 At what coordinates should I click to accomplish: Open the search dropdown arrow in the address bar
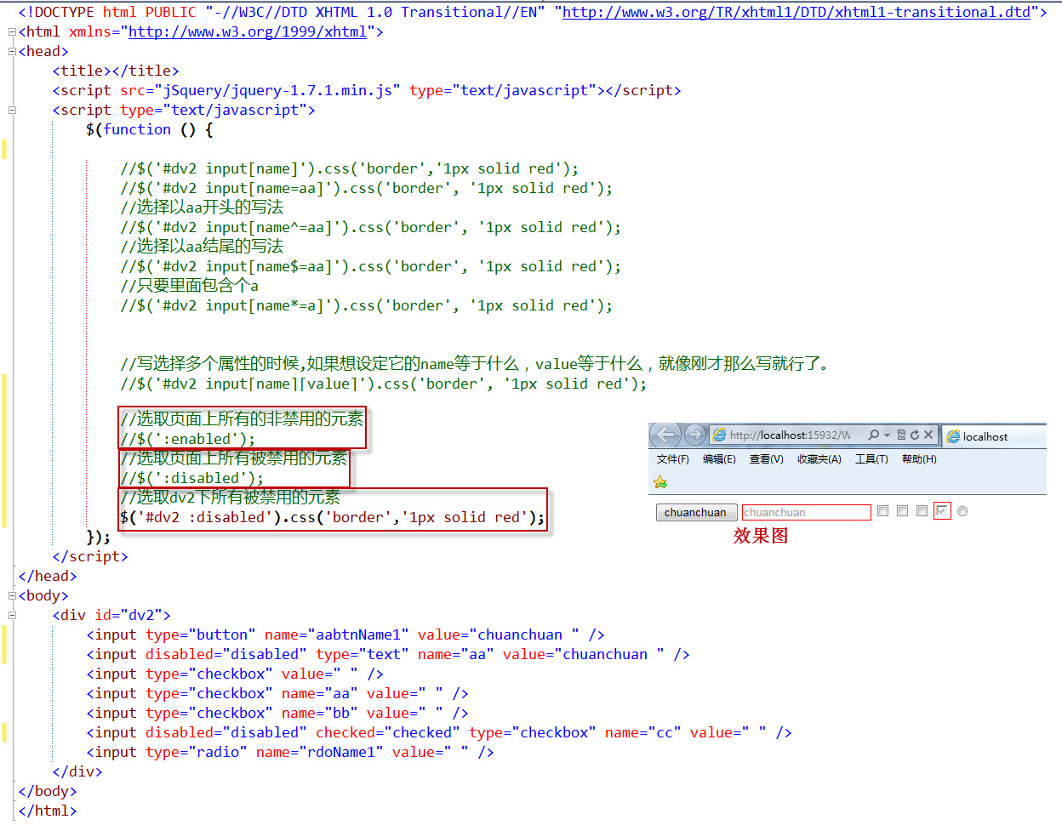tap(886, 435)
